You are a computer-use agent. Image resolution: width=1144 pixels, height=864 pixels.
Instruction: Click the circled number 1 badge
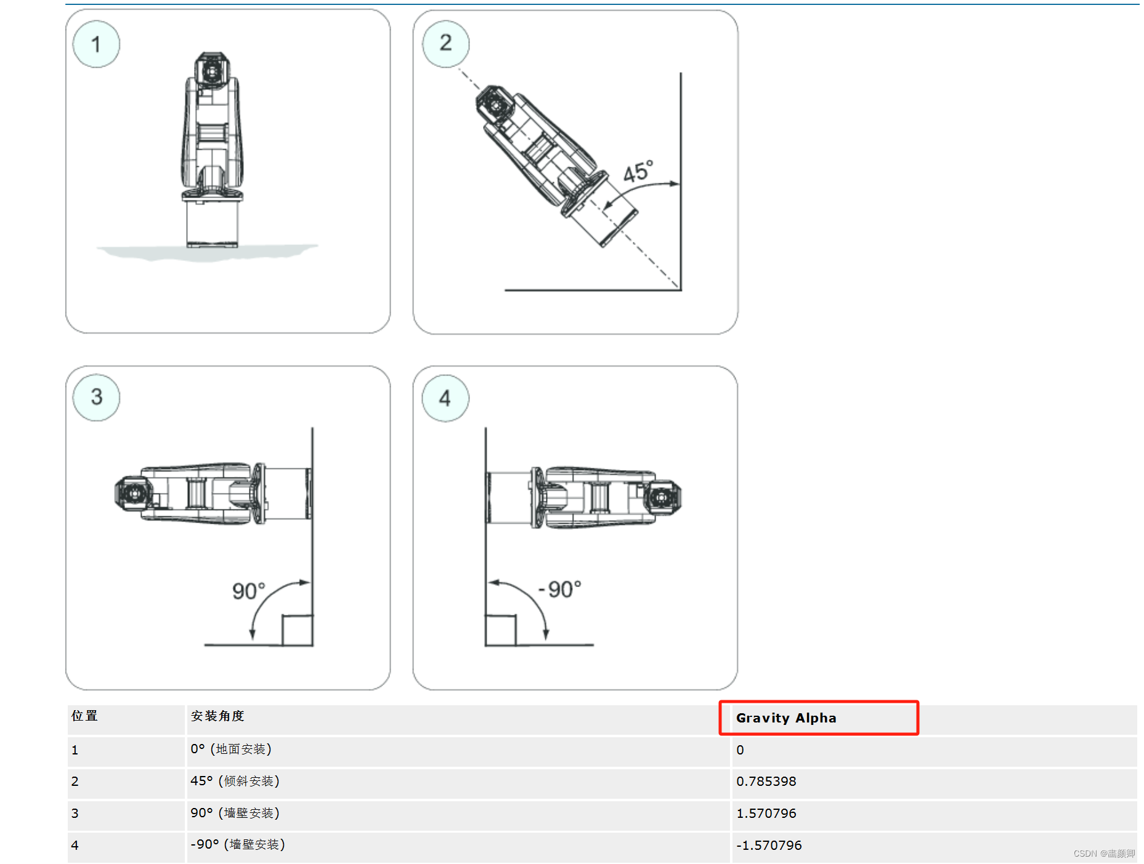96,44
